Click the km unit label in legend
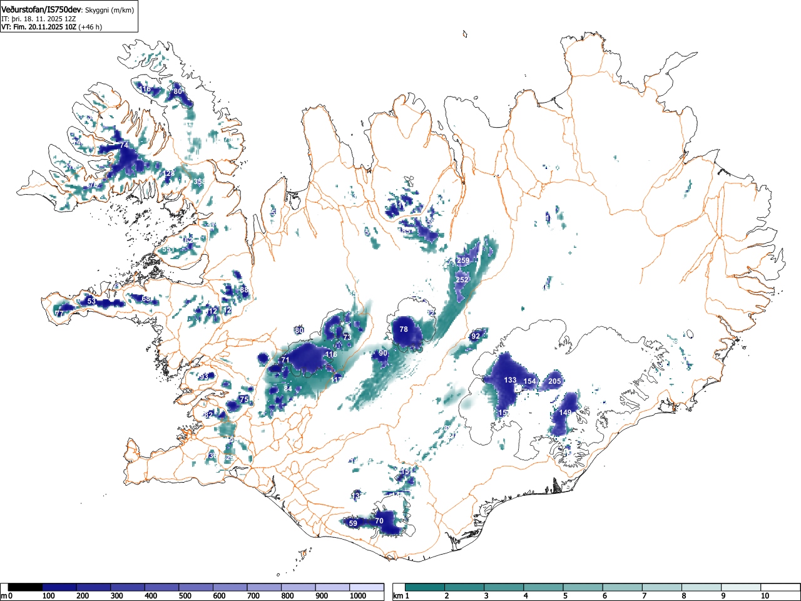Viewport: 801px width, 601px height. pos(397,596)
